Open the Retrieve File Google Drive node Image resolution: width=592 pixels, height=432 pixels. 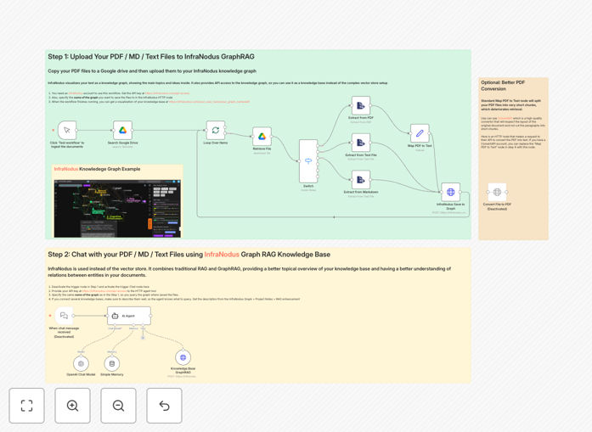262,137
